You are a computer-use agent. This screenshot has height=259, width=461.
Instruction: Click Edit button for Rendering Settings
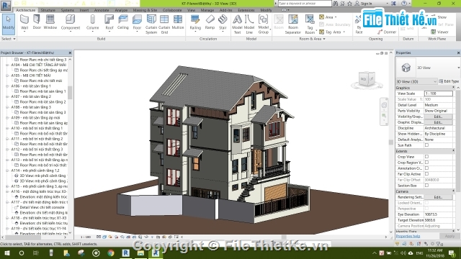[x=438, y=197]
